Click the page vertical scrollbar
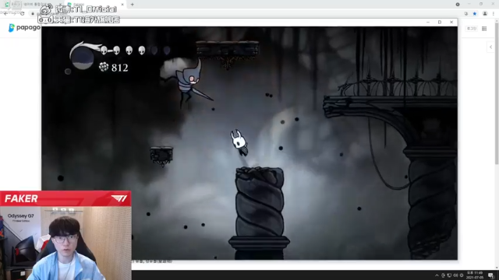Viewport: 499px width, 280px height. click(x=497, y=92)
